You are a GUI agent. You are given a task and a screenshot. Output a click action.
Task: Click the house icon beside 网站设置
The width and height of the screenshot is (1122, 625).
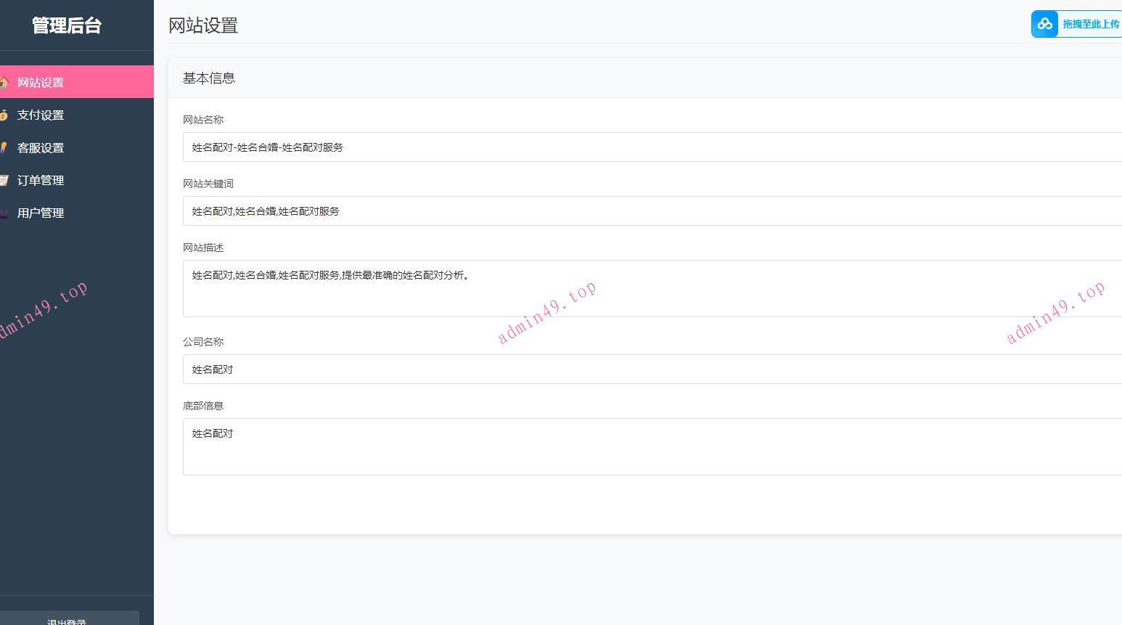4,82
